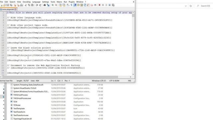The image size is (213, 120).
Task: Click UTF-8-BOM encoding in status bar
Action: (114, 81)
